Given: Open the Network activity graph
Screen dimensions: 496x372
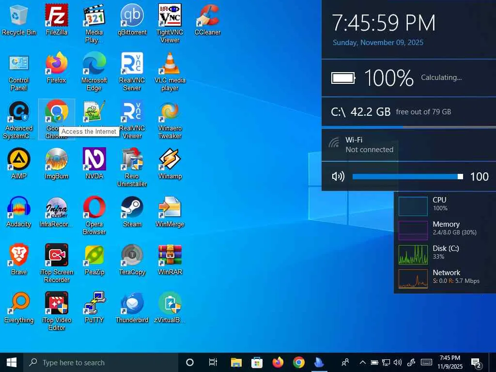Looking at the screenshot, I should pos(413,279).
